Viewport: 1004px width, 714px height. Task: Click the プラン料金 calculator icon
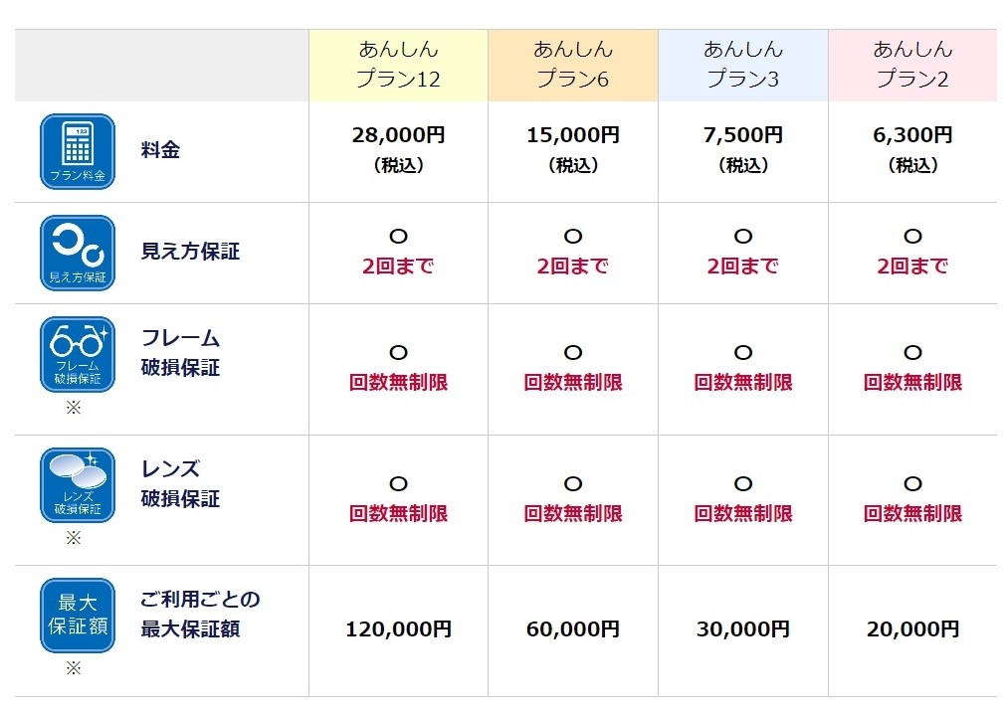77,151
